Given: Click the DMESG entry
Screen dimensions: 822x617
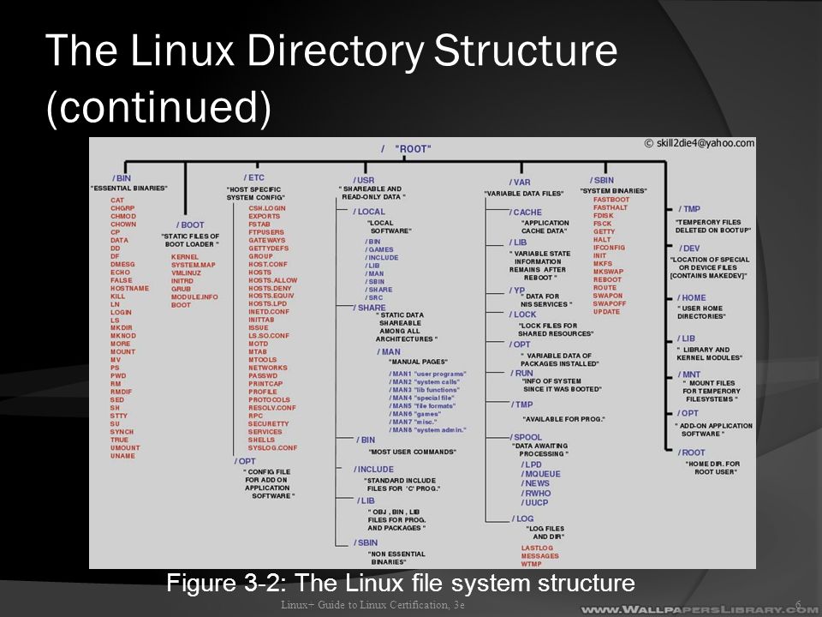Looking at the screenshot, I should (x=122, y=265).
